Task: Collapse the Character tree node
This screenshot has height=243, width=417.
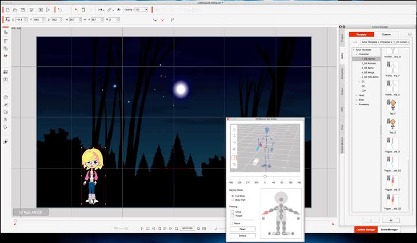Action: coord(357,55)
